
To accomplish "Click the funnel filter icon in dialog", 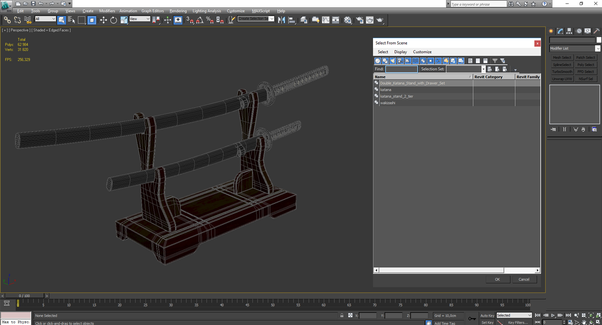I will [495, 61].
